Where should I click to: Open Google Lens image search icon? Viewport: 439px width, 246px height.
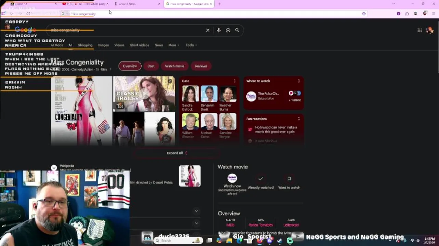click(228, 30)
